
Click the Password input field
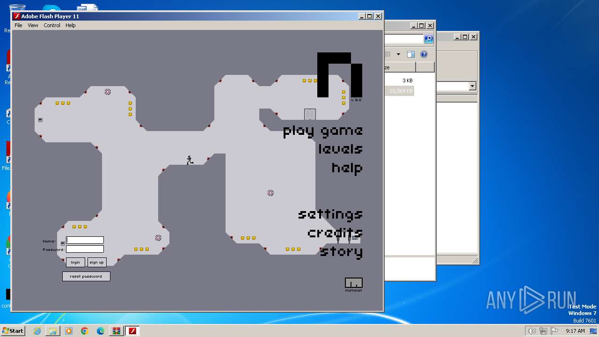[85, 249]
